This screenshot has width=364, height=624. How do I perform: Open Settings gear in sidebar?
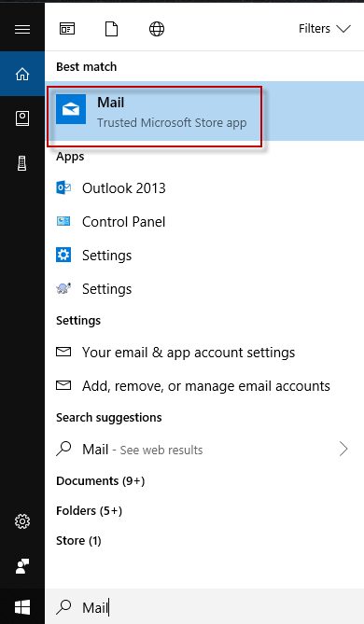tap(22, 521)
